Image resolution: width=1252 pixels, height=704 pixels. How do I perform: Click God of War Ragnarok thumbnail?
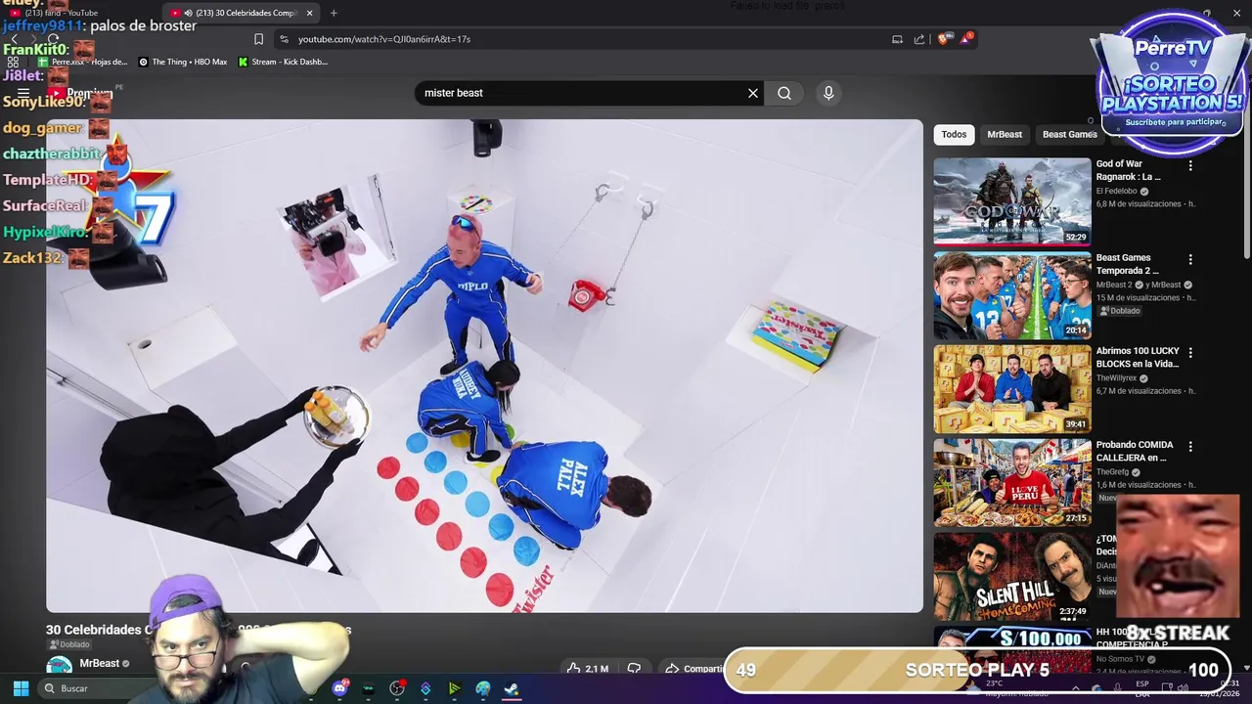[1011, 200]
